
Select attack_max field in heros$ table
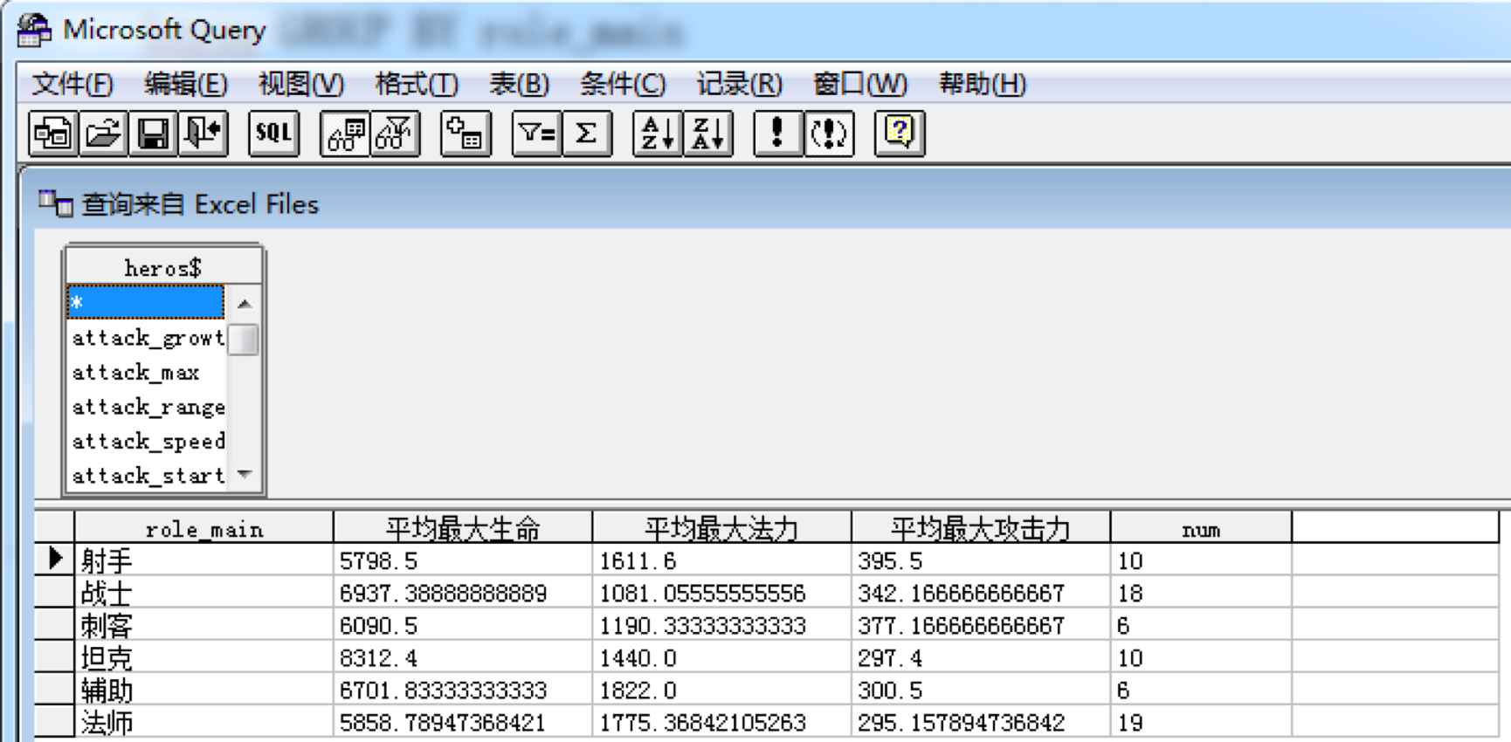[136, 373]
